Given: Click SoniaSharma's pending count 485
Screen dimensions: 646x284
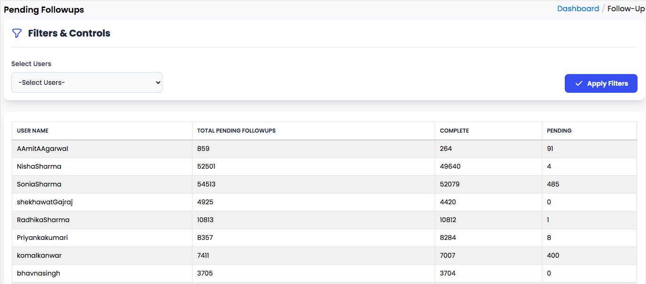Looking at the screenshot, I should coord(553,184).
